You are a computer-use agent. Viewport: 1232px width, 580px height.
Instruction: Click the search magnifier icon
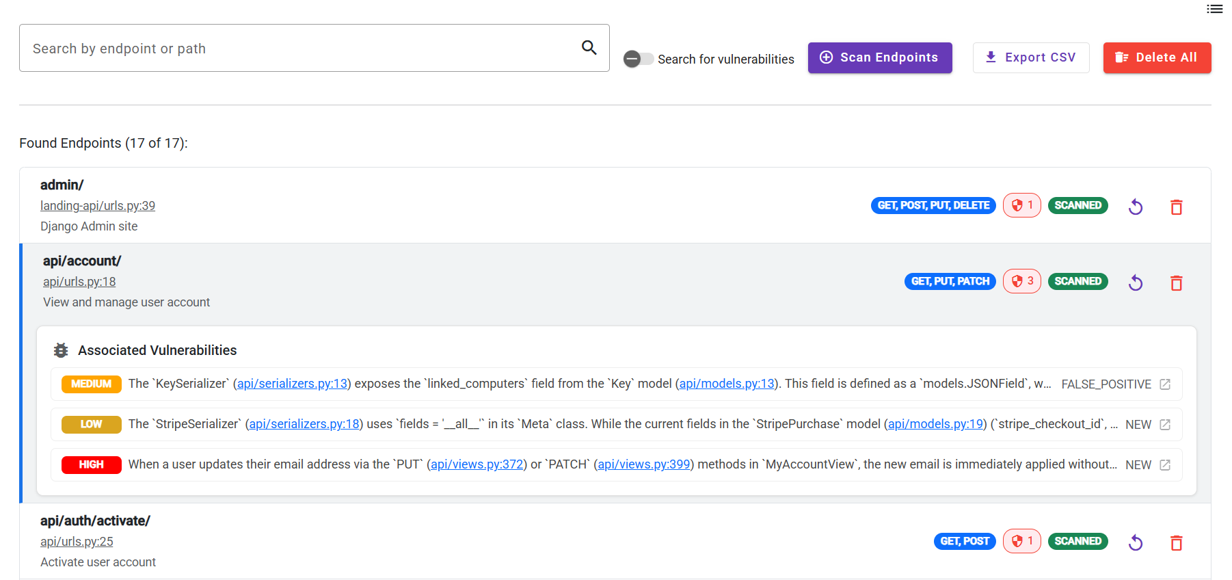589,48
